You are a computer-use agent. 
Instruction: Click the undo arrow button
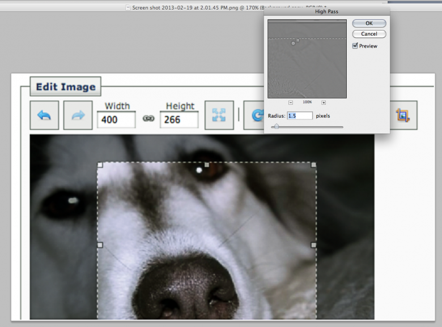[44, 115]
